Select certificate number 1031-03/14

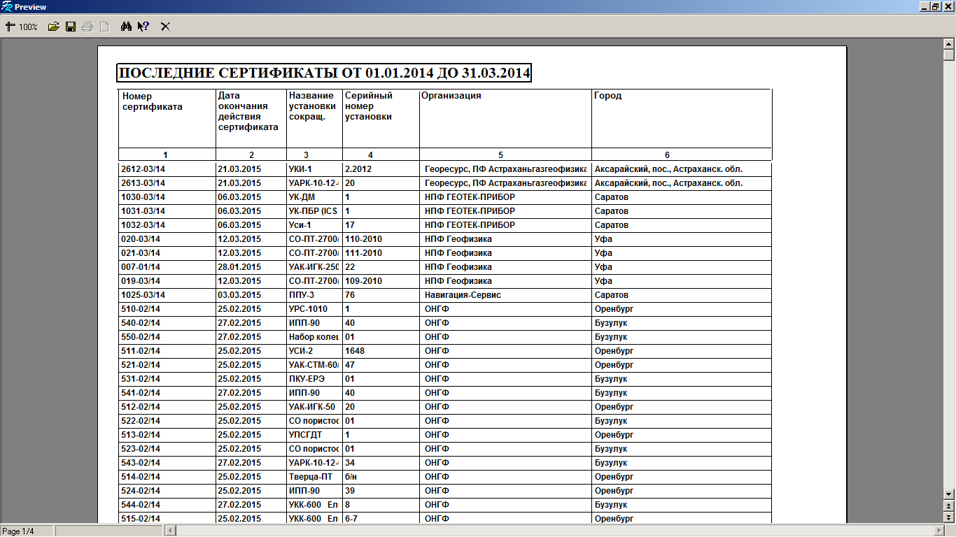pos(143,211)
